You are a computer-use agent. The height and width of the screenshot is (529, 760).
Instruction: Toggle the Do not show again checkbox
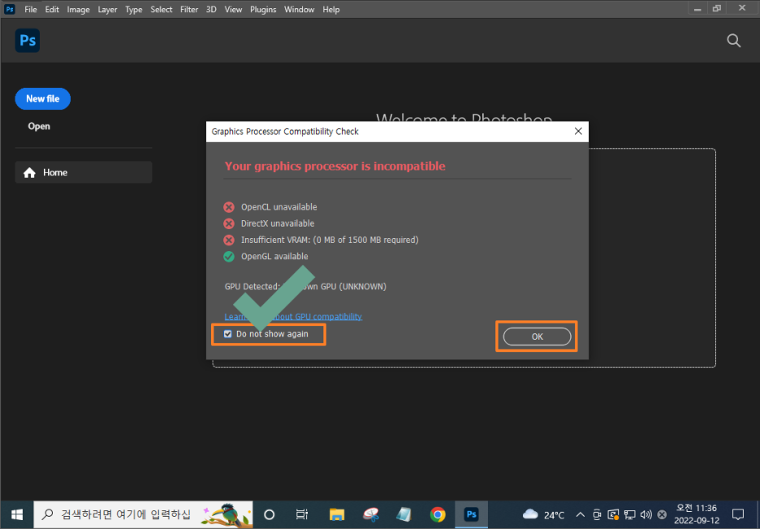(228, 334)
